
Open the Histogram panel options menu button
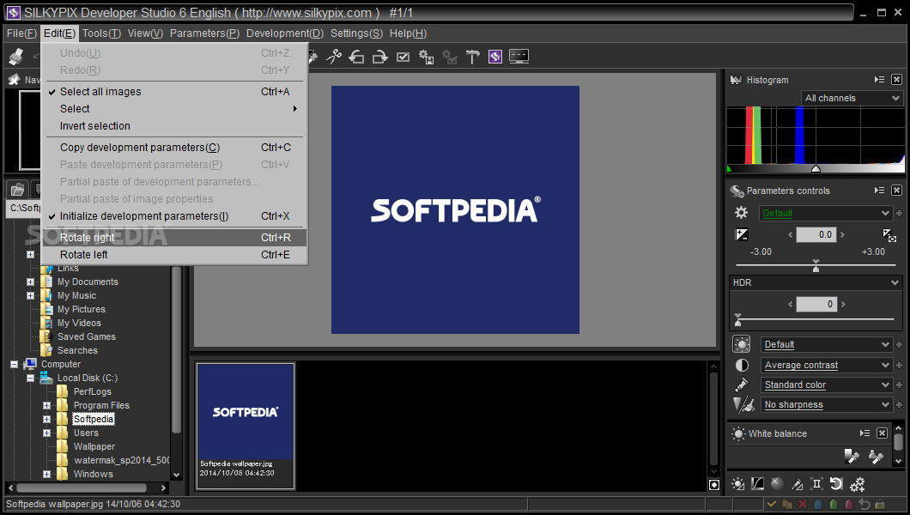879,80
